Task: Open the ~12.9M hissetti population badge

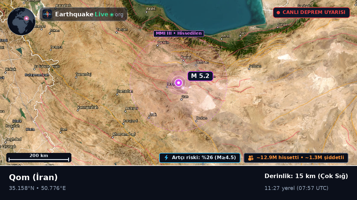Action: click(x=296, y=158)
